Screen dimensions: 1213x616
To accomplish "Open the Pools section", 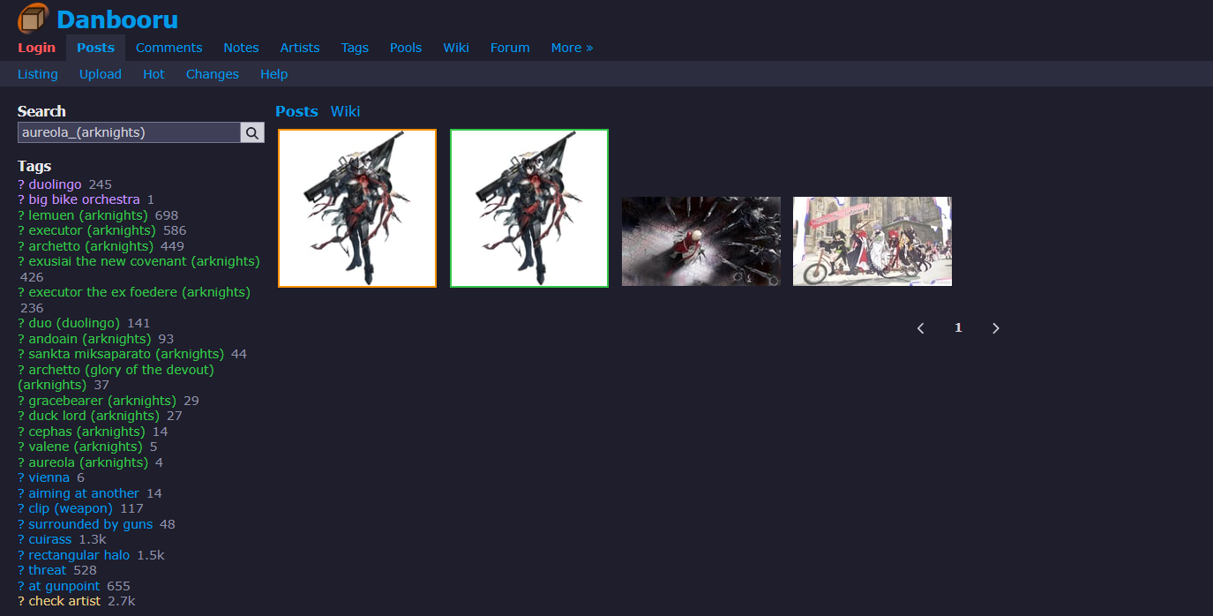I will click(x=406, y=48).
